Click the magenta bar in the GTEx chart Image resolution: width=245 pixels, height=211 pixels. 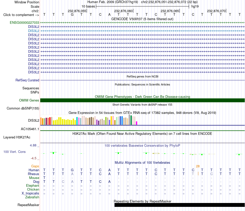click(137, 123)
